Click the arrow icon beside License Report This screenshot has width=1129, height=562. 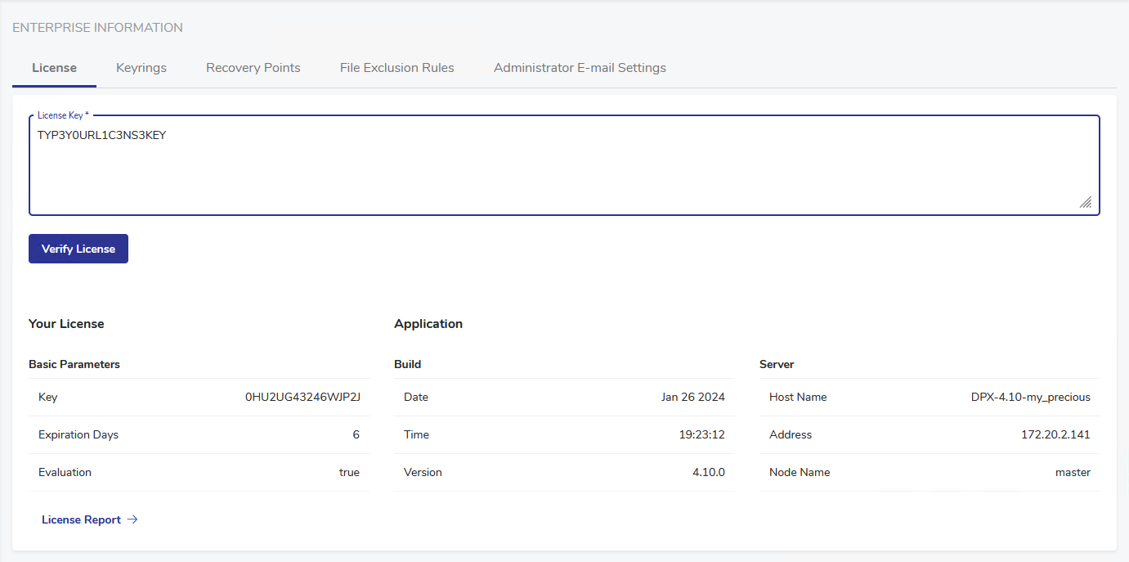(132, 519)
